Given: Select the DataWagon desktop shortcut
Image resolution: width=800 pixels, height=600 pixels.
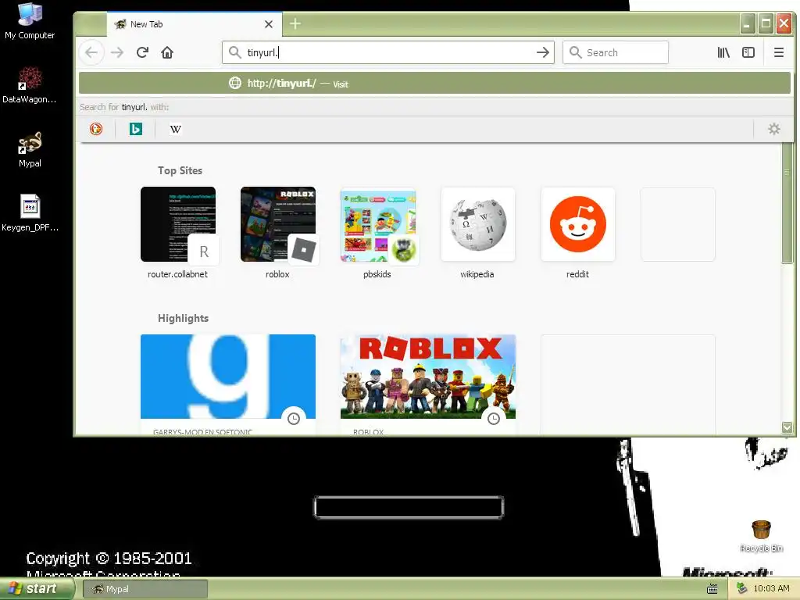Looking at the screenshot, I should (30, 85).
